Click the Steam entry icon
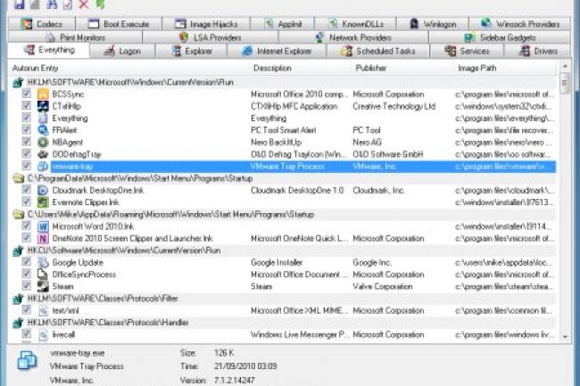 tap(43, 287)
